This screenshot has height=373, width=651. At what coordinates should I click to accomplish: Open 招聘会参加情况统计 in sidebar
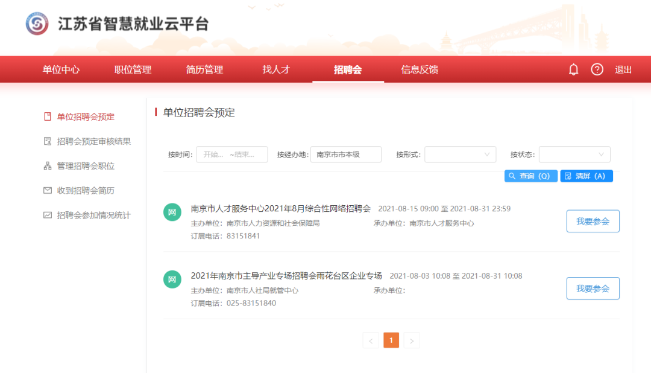click(x=94, y=215)
